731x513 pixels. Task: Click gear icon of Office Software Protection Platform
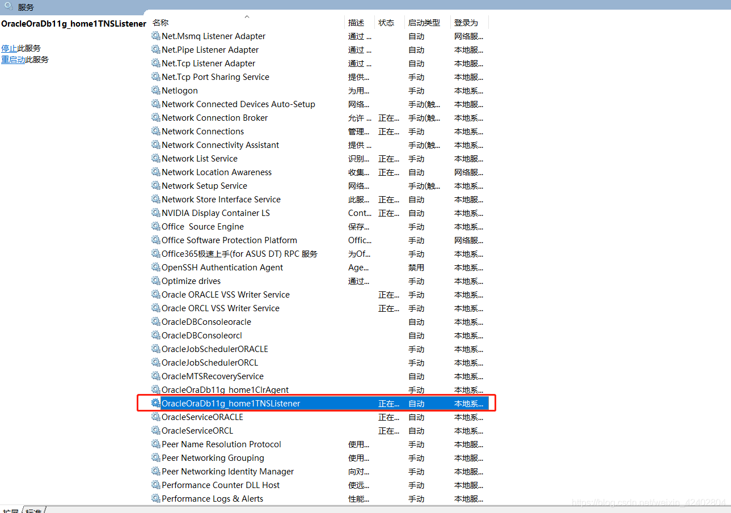point(156,240)
